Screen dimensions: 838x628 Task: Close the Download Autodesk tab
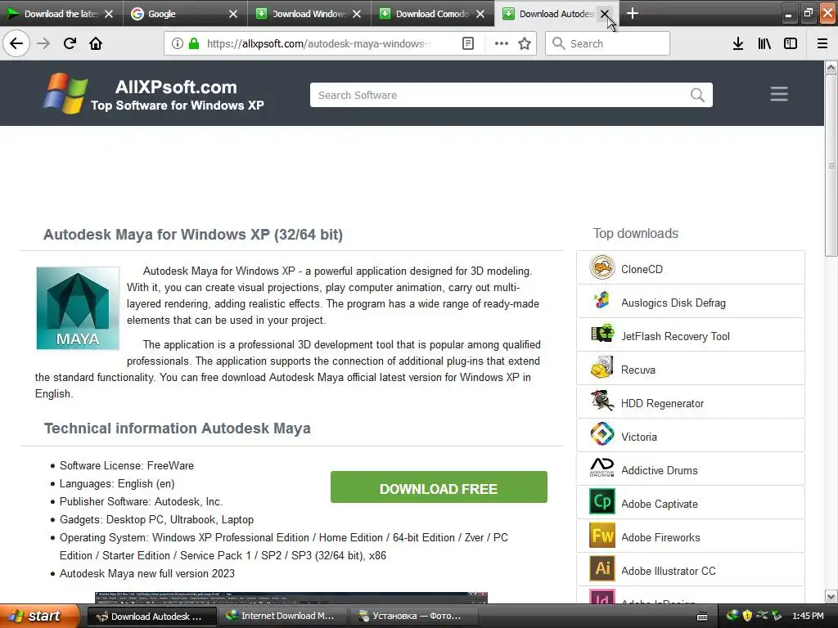(605, 14)
